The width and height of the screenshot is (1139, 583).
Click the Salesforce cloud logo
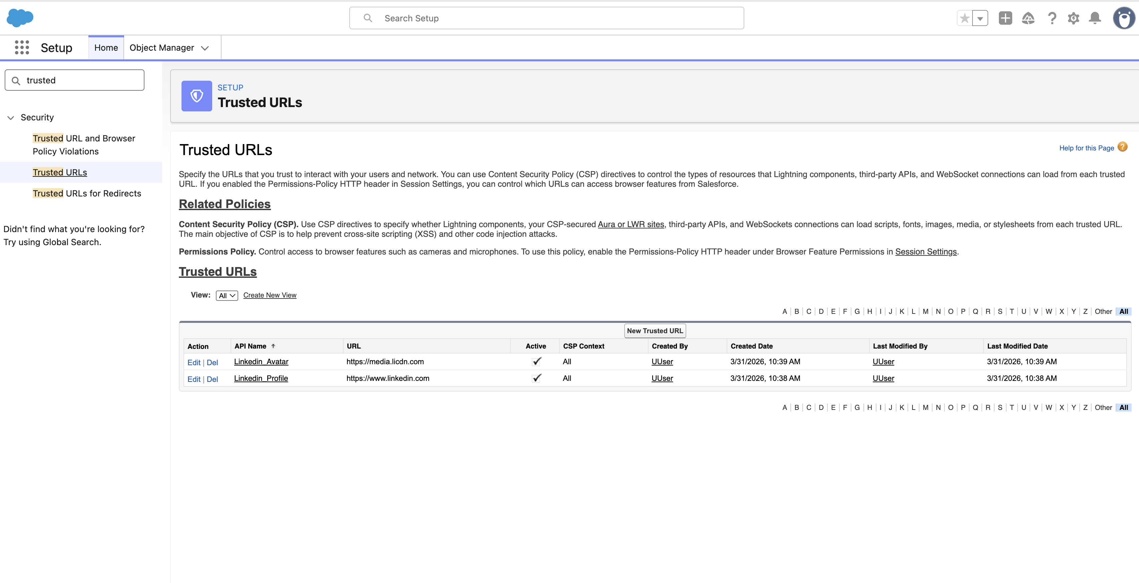20,18
